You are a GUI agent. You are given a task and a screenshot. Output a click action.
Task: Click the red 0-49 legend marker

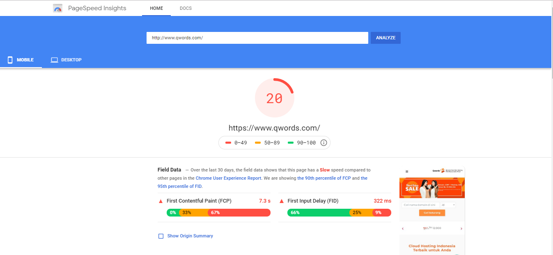229,142
